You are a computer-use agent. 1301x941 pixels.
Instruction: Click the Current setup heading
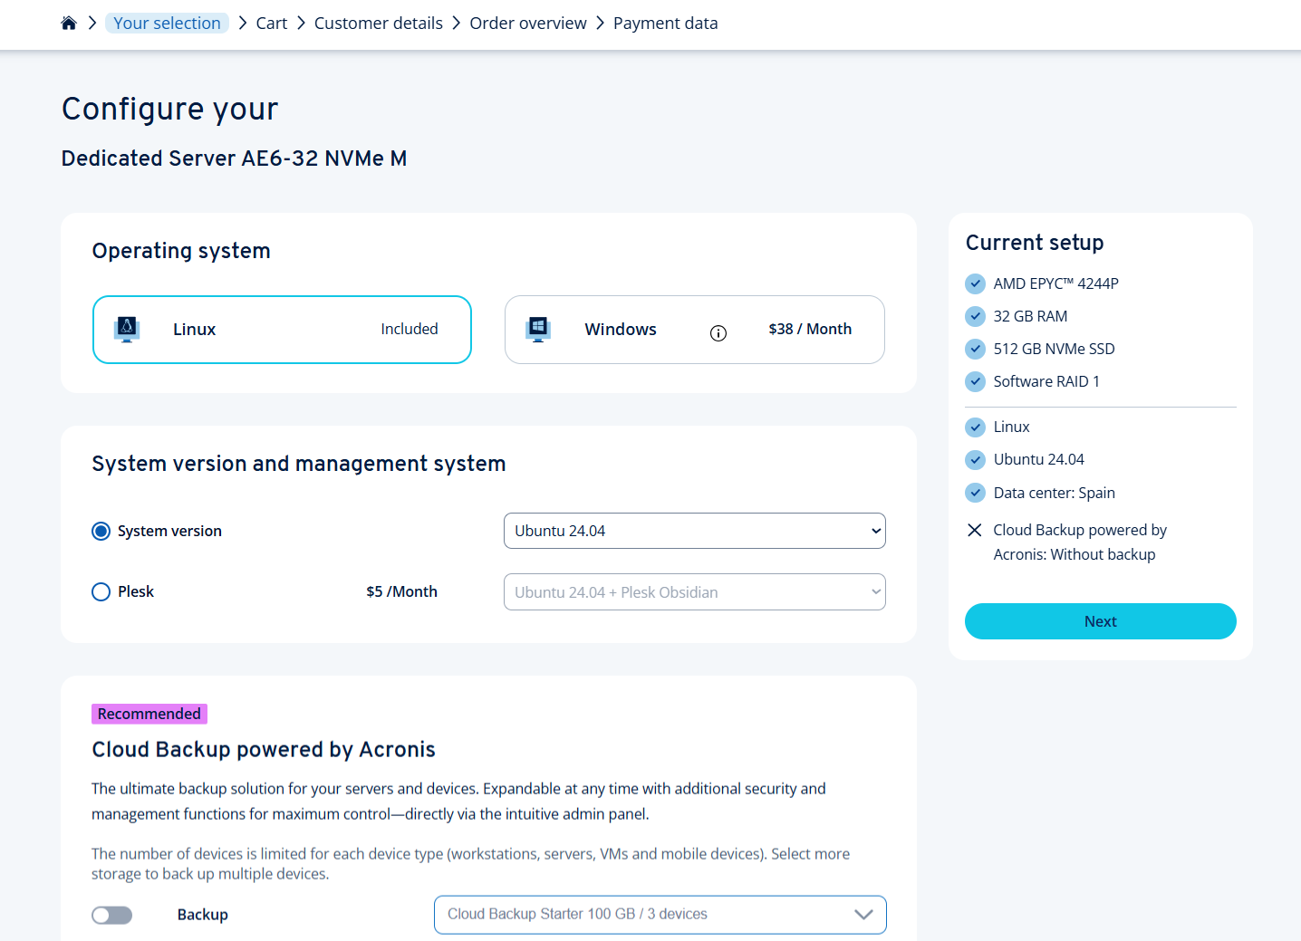click(x=1035, y=243)
